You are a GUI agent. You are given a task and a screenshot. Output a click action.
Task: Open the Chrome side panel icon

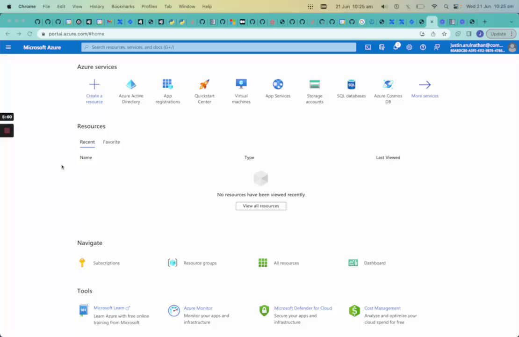469,34
